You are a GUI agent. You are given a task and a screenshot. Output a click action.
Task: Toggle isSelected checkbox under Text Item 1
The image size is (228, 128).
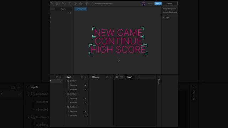point(85,90)
